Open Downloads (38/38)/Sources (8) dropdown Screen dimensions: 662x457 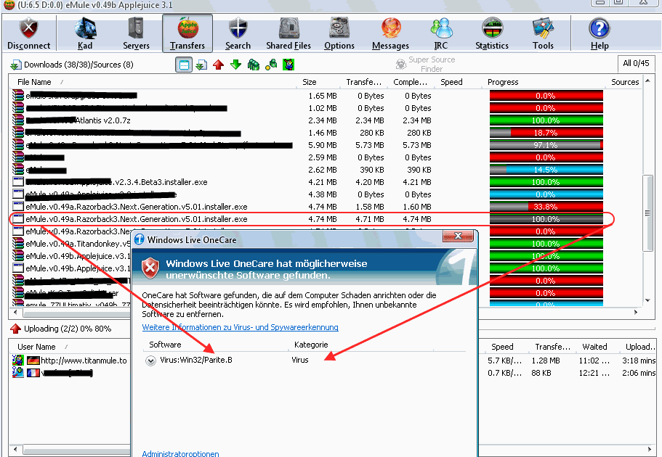[72, 65]
